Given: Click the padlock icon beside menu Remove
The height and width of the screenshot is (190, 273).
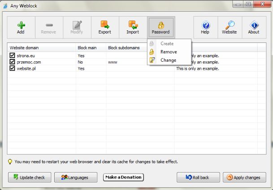Looking at the screenshot, I should [x=152, y=52].
